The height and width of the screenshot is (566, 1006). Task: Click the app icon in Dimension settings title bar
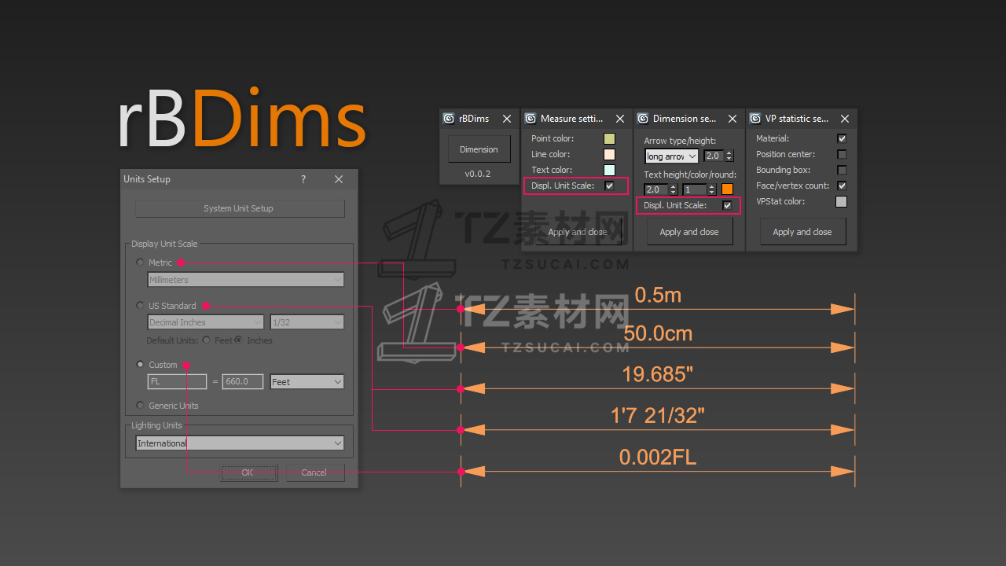[643, 119]
